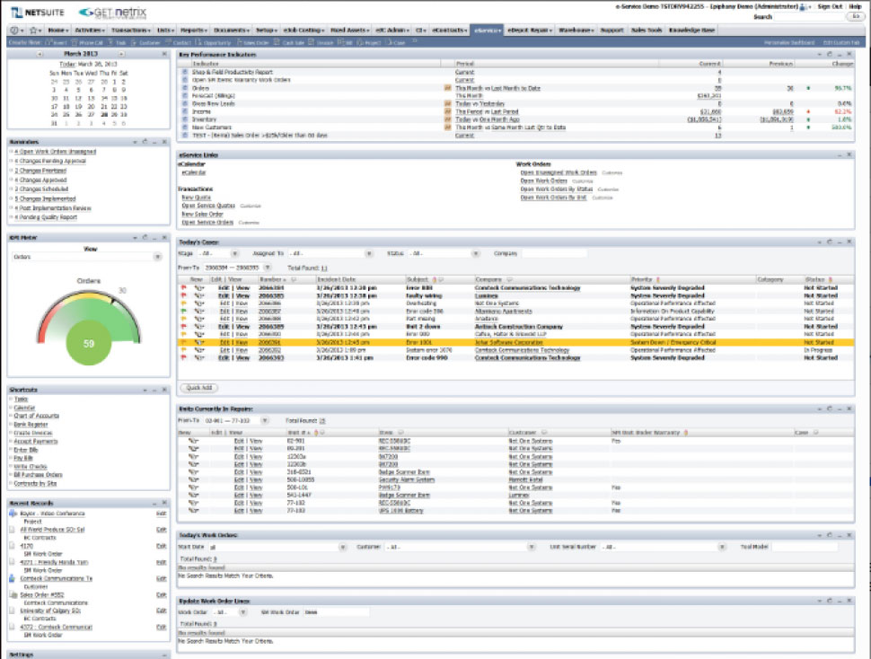Open the Help link

pos(855,6)
